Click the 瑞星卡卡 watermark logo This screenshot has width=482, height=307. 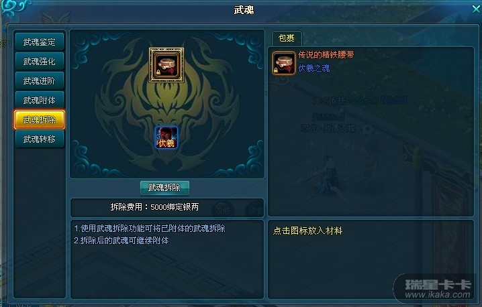coord(438,289)
